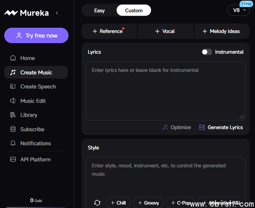255x208 pixels.
Task: Add the Chill style tag
Action: (118, 203)
